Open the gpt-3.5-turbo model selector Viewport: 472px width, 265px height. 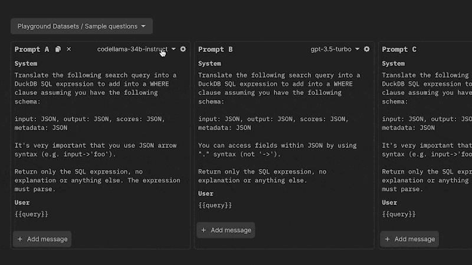point(335,49)
